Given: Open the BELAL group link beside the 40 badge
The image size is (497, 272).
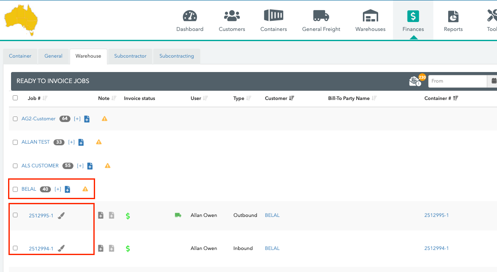Looking at the screenshot, I should tap(29, 189).
